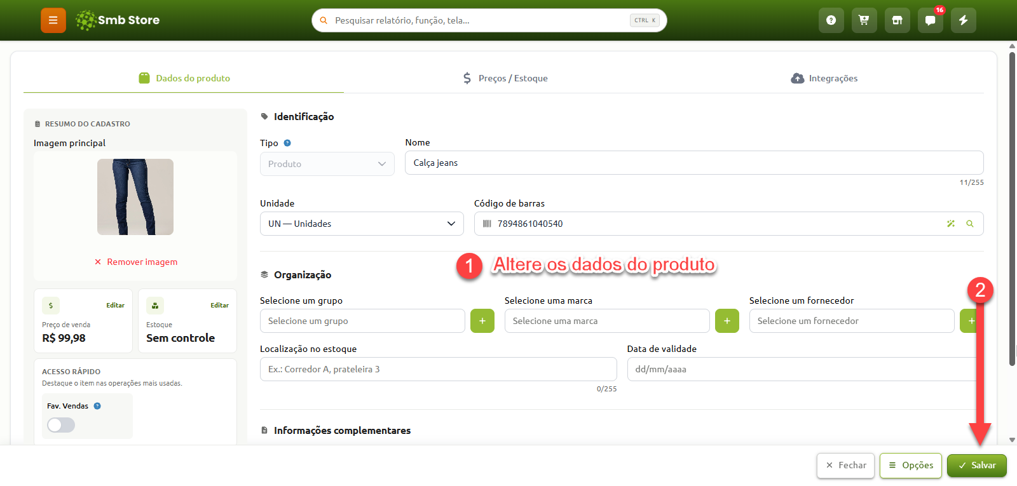1017x486 pixels.
Task: Click the jeans product image thumbnail
Action: 135,197
